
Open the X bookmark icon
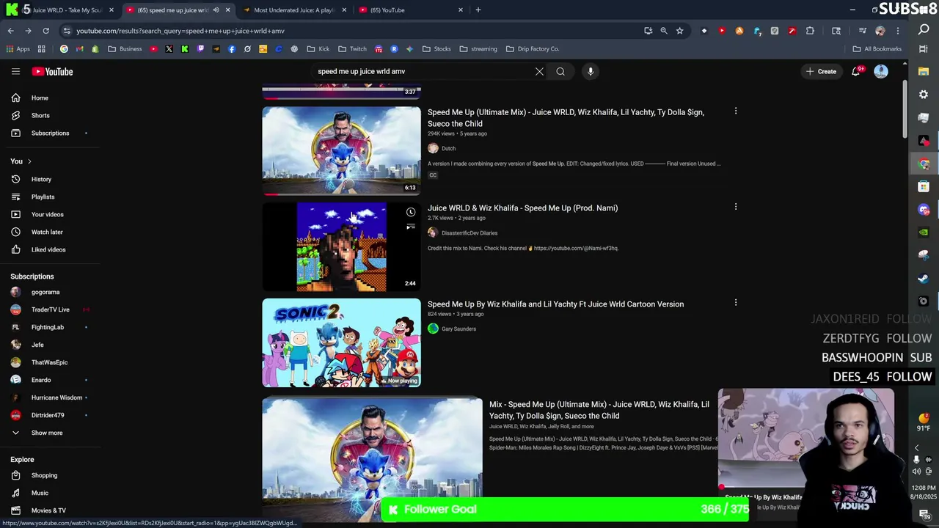pyautogui.click(x=169, y=49)
